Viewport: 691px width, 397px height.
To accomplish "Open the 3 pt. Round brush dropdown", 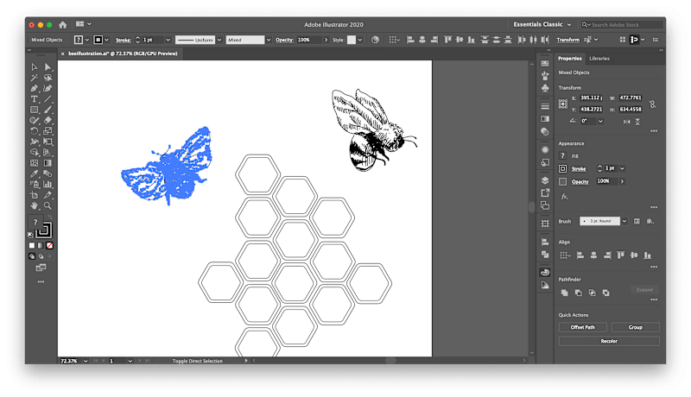I will point(624,221).
